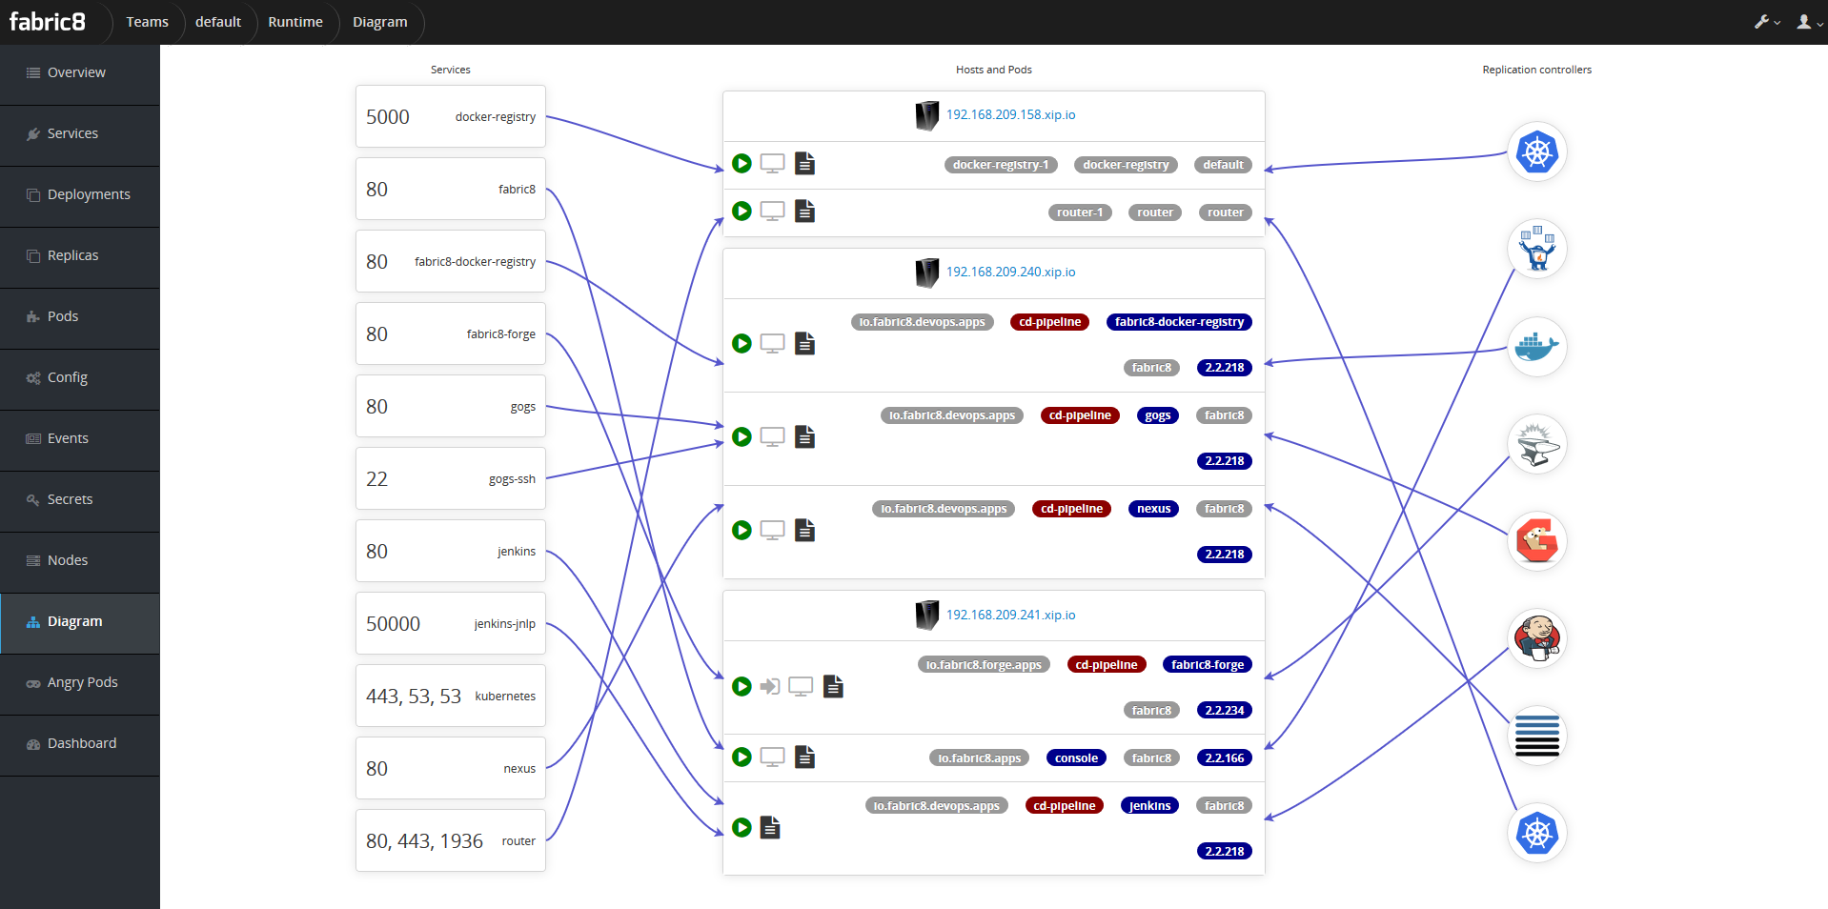Open host link 192.168.209.240.xip.io
The height and width of the screenshot is (909, 1828).
point(1010,273)
